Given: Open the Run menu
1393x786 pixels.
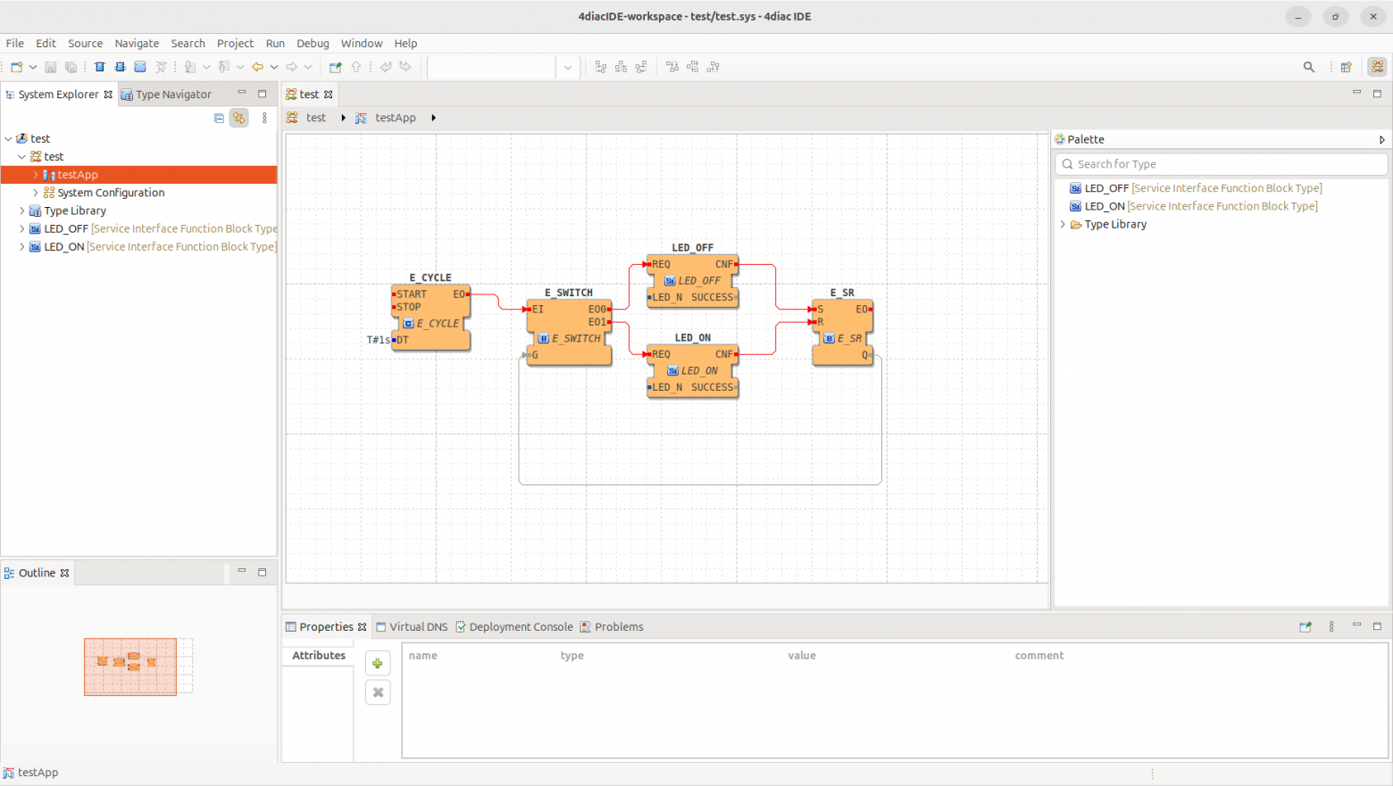Looking at the screenshot, I should click(x=275, y=43).
